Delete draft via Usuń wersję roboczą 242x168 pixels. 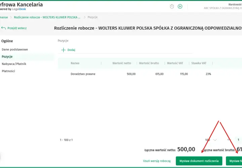click(x=157, y=161)
